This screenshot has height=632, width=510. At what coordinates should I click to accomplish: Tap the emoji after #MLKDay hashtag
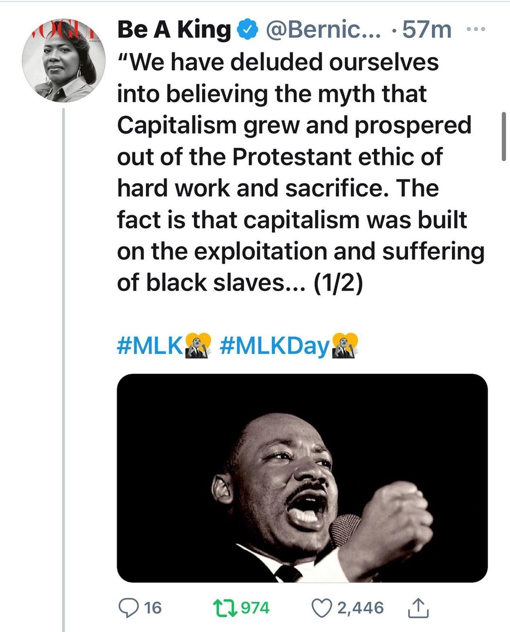pyautogui.click(x=345, y=346)
